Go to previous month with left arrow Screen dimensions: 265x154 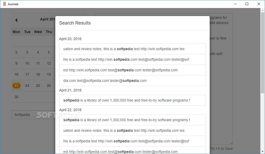pyautogui.click(x=16, y=20)
